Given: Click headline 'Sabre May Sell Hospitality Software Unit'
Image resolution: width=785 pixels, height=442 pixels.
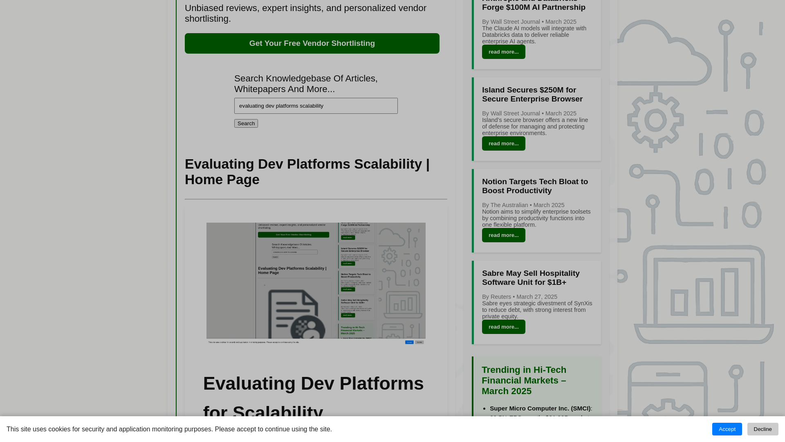Looking at the screenshot, I should click(x=531, y=278).
